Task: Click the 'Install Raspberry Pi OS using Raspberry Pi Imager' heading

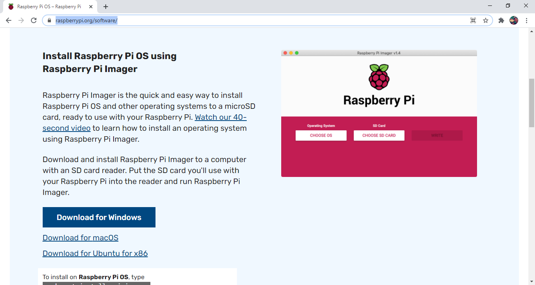Action: point(110,62)
